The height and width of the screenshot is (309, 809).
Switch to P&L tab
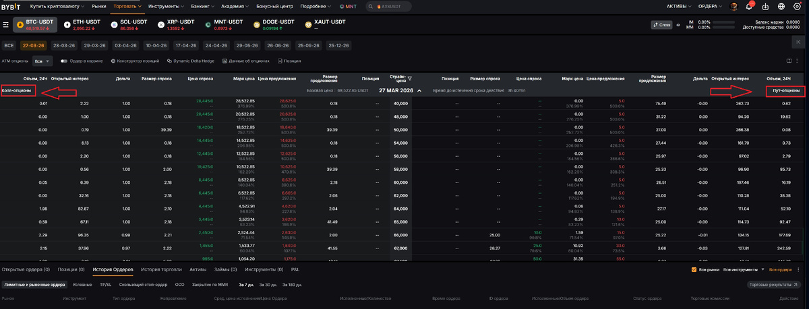point(295,269)
